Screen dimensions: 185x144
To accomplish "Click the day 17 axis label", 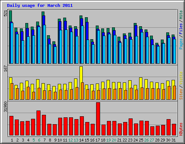I will 98,140.
